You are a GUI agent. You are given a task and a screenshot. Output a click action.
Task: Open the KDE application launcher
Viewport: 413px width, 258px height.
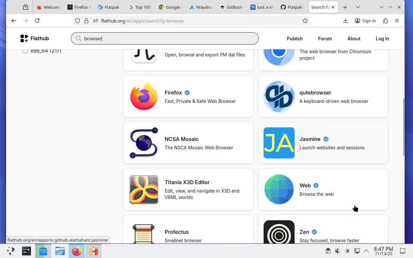(x=11, y=251)
